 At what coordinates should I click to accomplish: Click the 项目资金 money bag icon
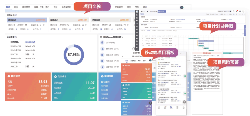pos(102,75)
